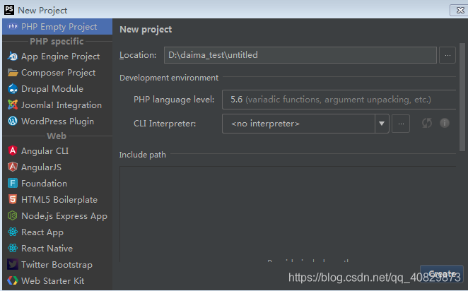Click the PhpStorm PS title bar icon
The height and width of the screenshot is (291, 468).
point(9,10)
